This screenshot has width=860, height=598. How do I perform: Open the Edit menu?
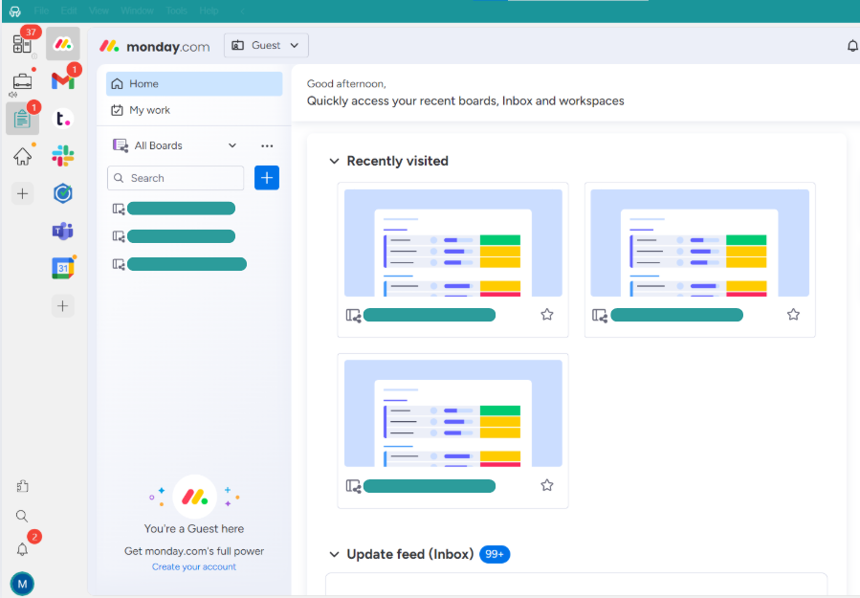(x=69, y=11)
